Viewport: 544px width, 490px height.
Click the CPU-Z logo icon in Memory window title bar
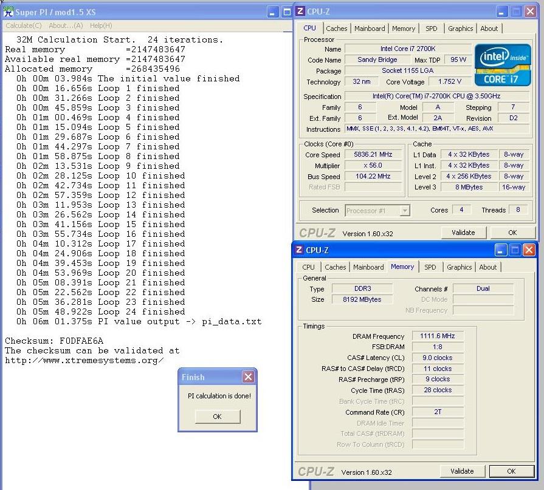pyautogui.click(x=299, y=250)
